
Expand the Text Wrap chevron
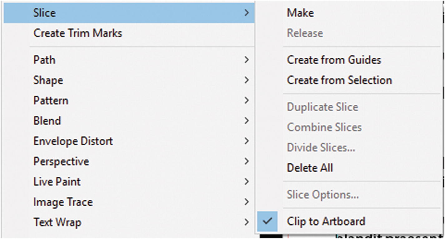[x=247, y=222]
